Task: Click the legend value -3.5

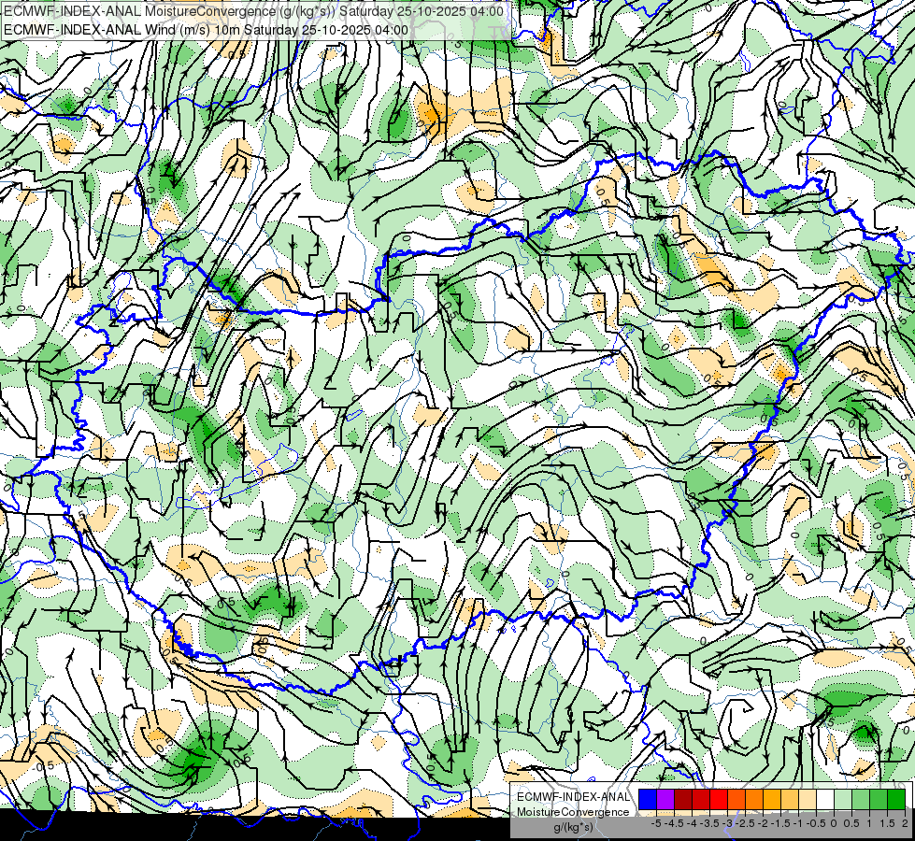Action: [709, 823]
